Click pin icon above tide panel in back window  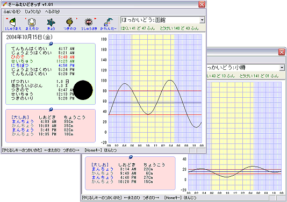(x=131, y=157)
